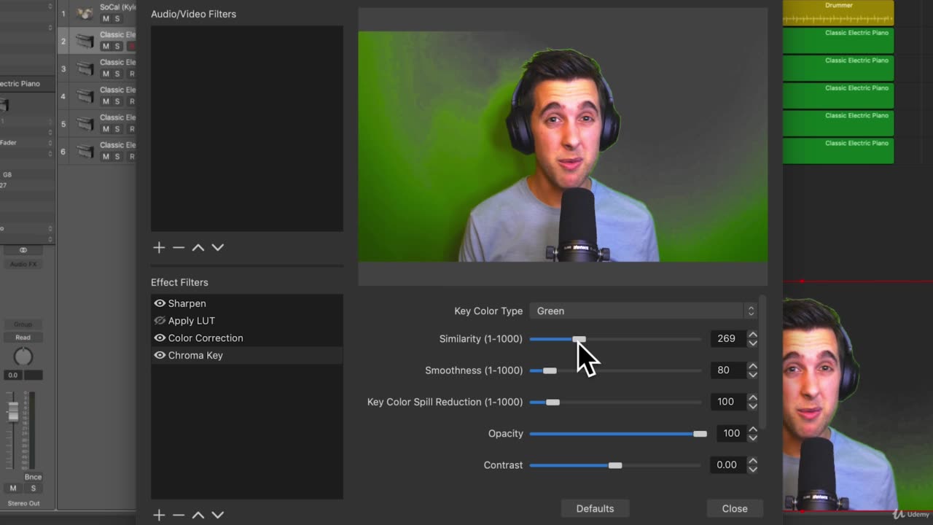
Task: Close the filters dialog with Close button
Action: click(735, 508)
